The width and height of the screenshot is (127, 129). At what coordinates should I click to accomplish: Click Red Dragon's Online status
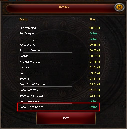coord(93,33)
